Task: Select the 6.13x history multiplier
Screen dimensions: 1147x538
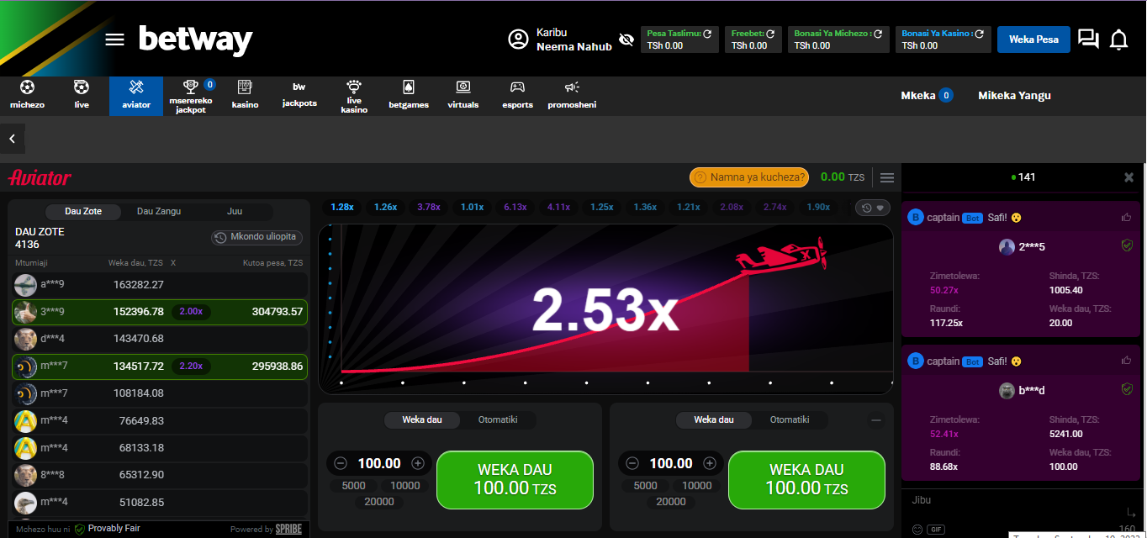Action: [x=515, y=207]
